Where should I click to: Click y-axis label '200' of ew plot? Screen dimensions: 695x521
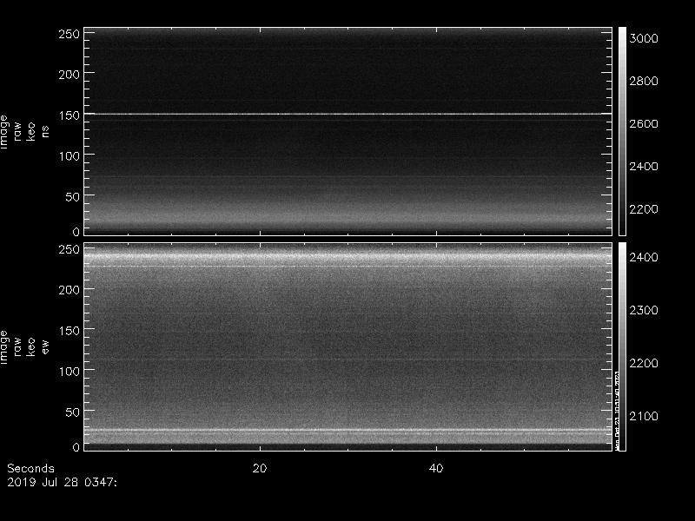tap(69, 290)
